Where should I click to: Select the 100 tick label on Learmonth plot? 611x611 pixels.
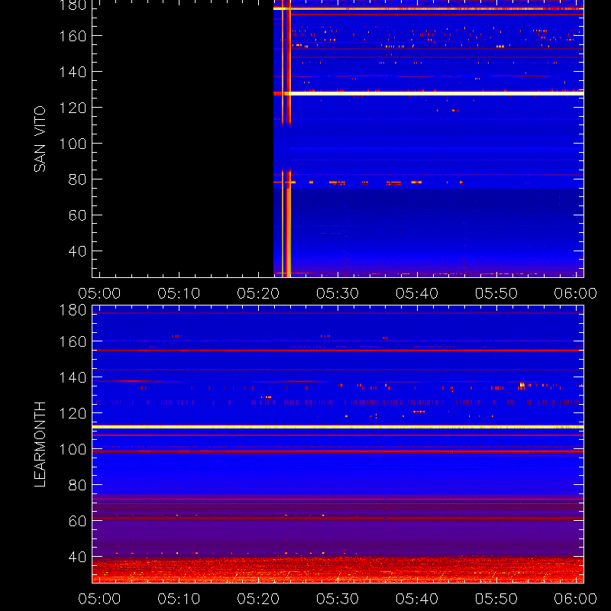coord(73,449)
